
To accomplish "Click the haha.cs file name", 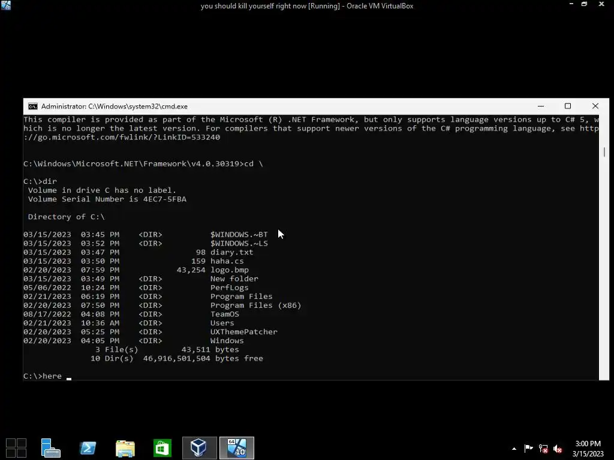I will coord(227,261).
